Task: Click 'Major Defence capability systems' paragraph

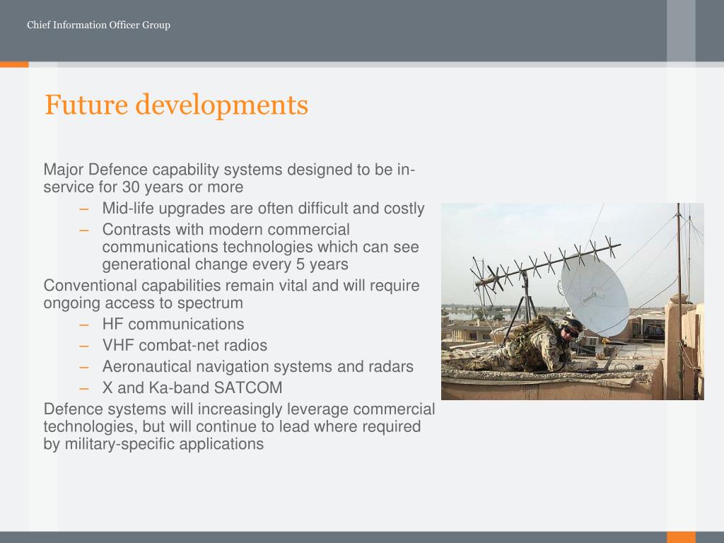Action: [230, 178]
